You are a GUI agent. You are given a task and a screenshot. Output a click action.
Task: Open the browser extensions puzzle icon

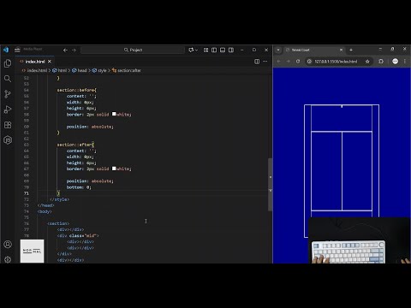pyautogui.click(x=381, y=62)
